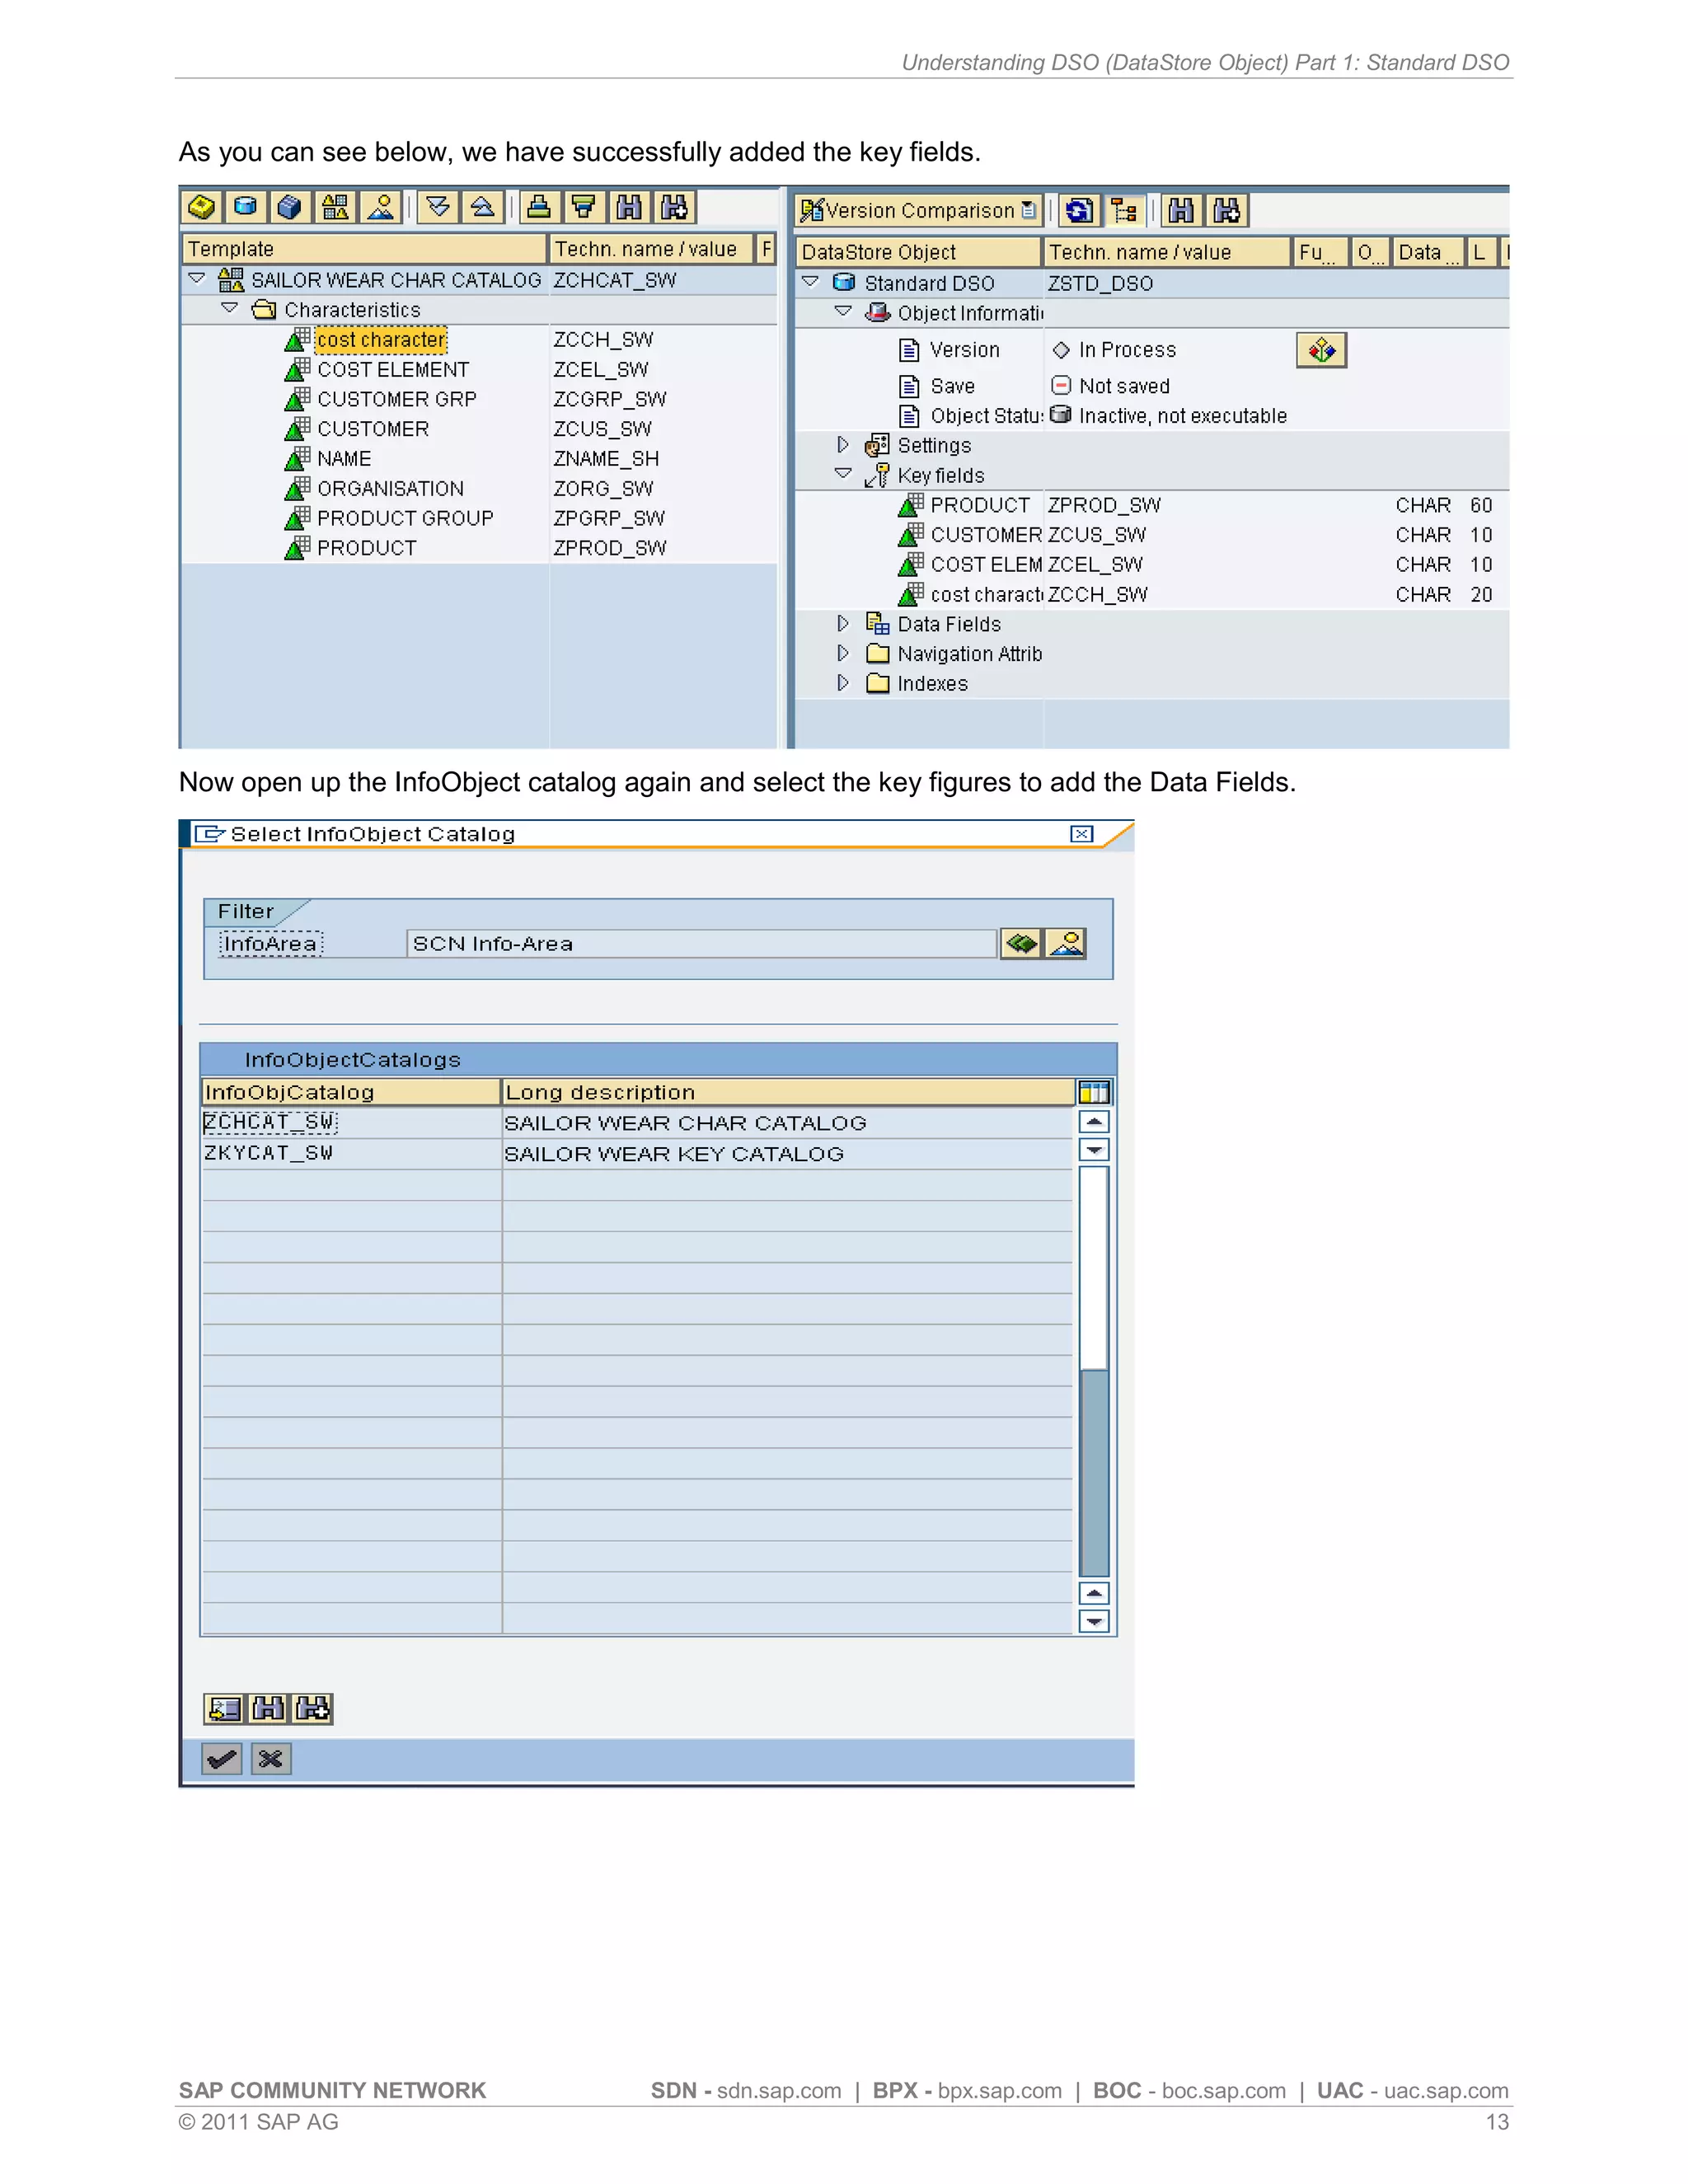Collapse the Key fields node
Image resolution: width=1688 pixels, height=2184 pixels.
coord(844,473)
